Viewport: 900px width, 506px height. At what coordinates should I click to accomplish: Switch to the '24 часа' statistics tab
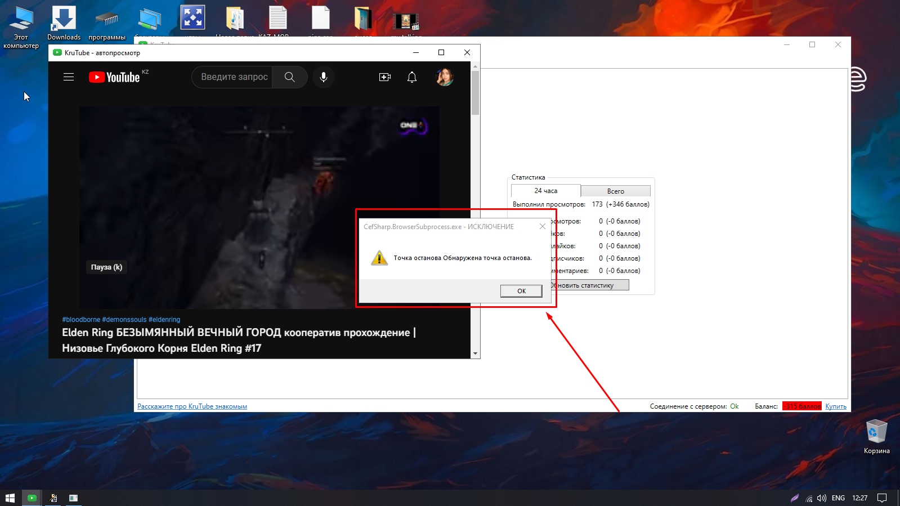[x=545, y=191]
